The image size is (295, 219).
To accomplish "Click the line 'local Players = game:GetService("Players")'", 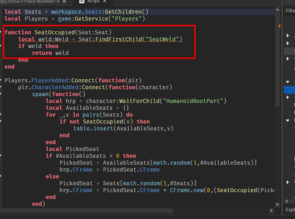I will [75, 19].
